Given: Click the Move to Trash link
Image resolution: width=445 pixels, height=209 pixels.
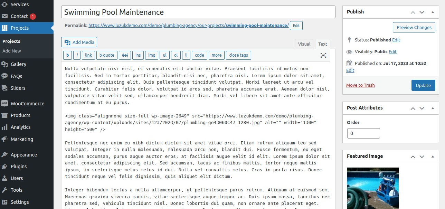Looking at the screenshot, I should 360,85.
